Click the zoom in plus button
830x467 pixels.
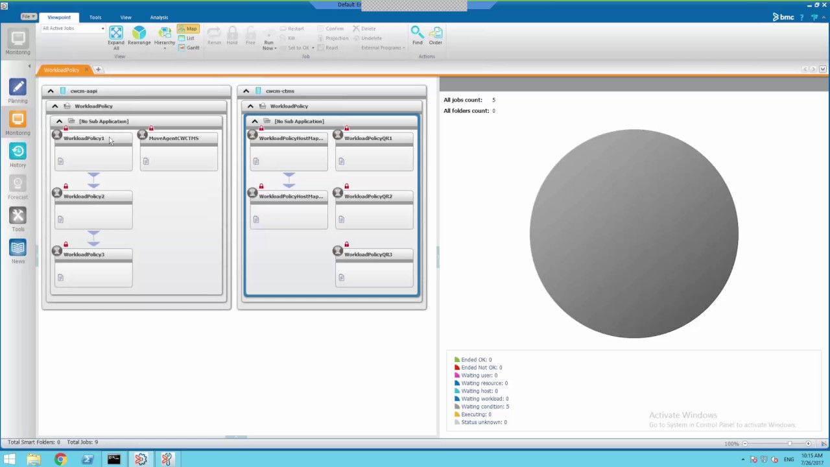coord(808,444)
